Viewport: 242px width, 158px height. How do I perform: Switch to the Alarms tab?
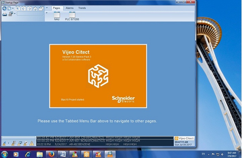point(70,8)
